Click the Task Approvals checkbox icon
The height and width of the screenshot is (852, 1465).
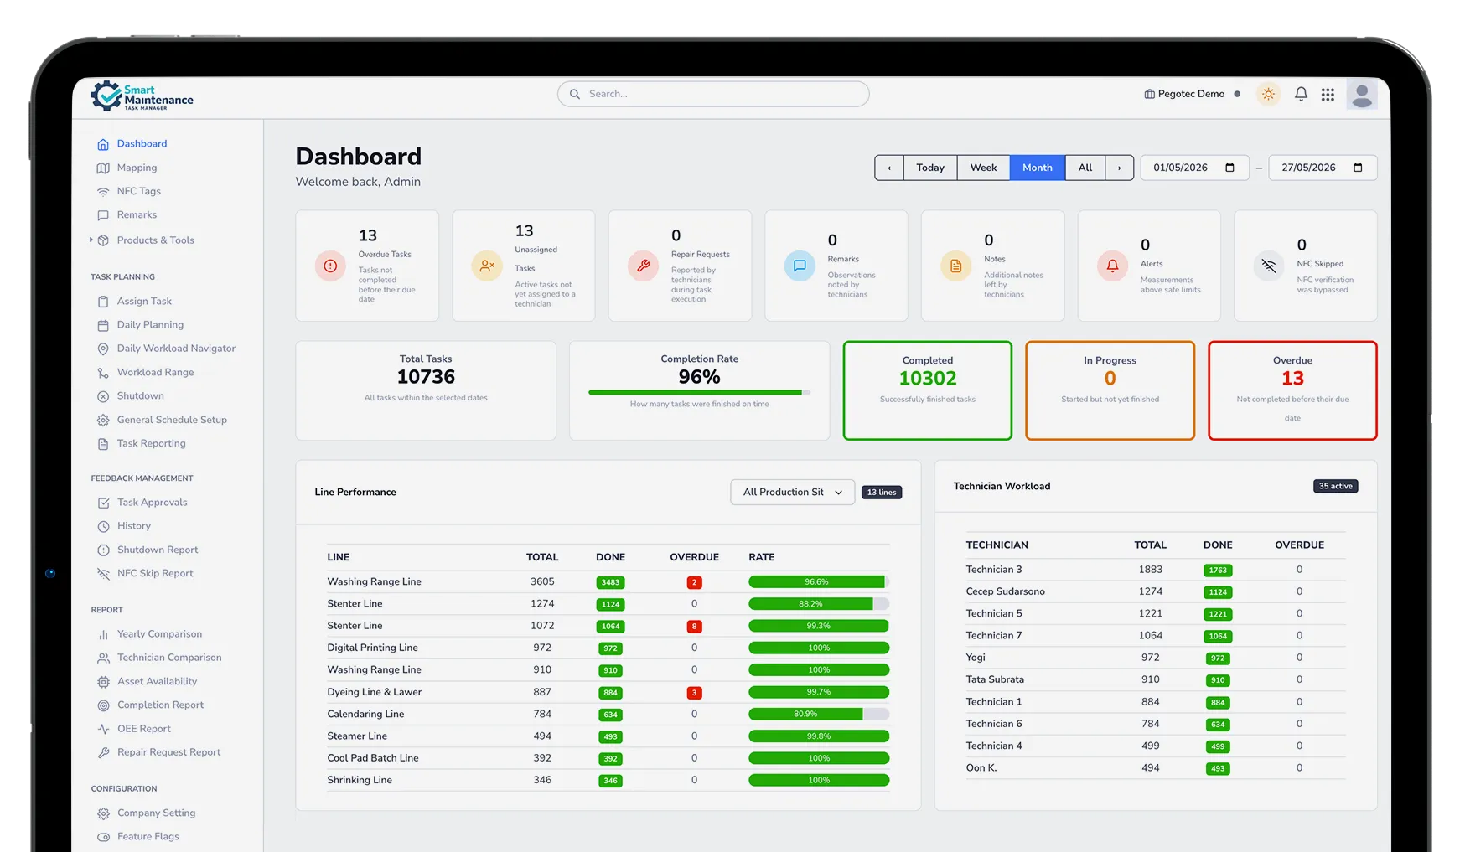coord(103,503)
